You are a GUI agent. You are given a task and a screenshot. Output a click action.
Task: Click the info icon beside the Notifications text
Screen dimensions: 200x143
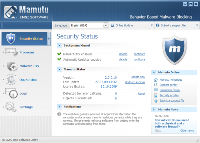pyautogui.click(x=59, y=114)
